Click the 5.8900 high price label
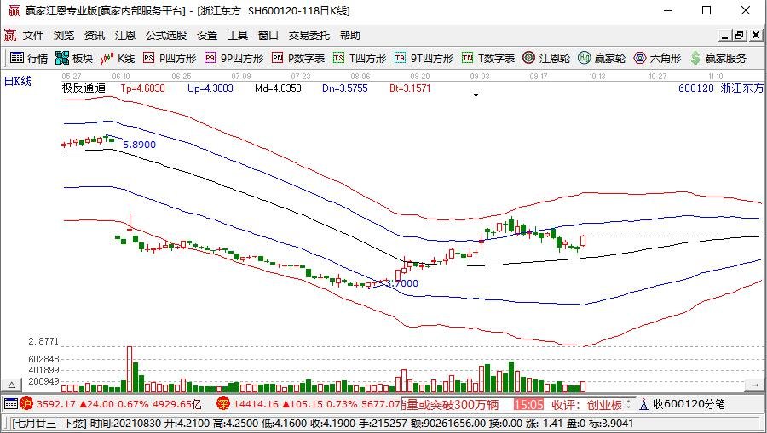 pyautogui.click(x=140, y=145)
